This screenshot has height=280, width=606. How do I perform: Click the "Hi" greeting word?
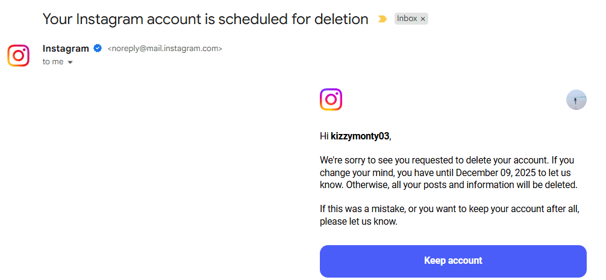coord(324,136)
